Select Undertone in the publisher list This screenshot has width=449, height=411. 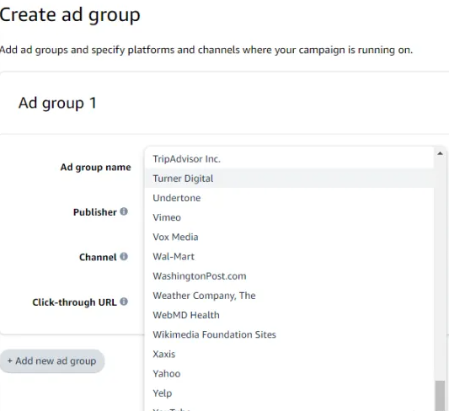point(290,198)
